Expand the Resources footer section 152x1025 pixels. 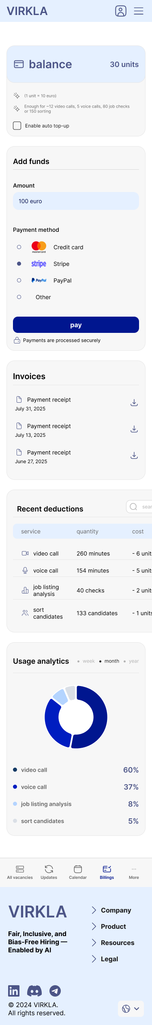tap(113, 943)
